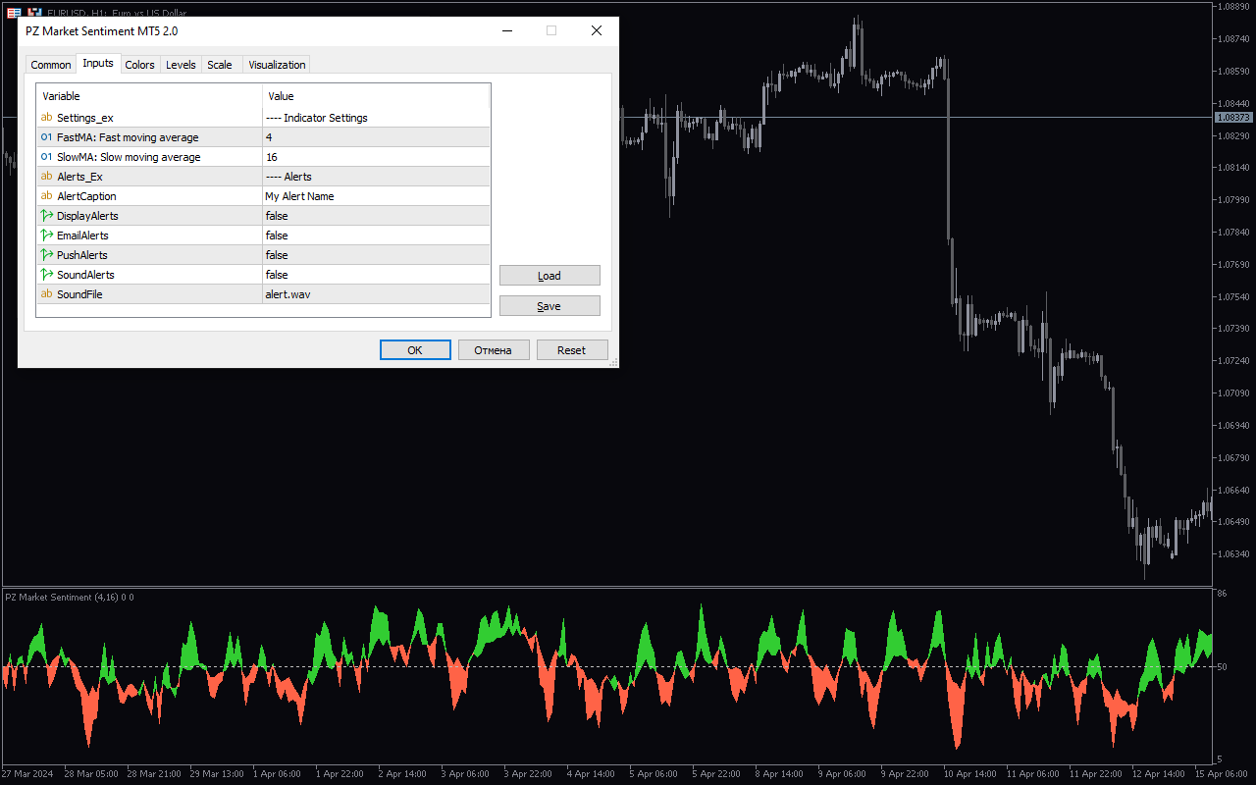Screen dimensions: 1256x785
Task: Switch to the Scale tab
Action: pos(220,65)
